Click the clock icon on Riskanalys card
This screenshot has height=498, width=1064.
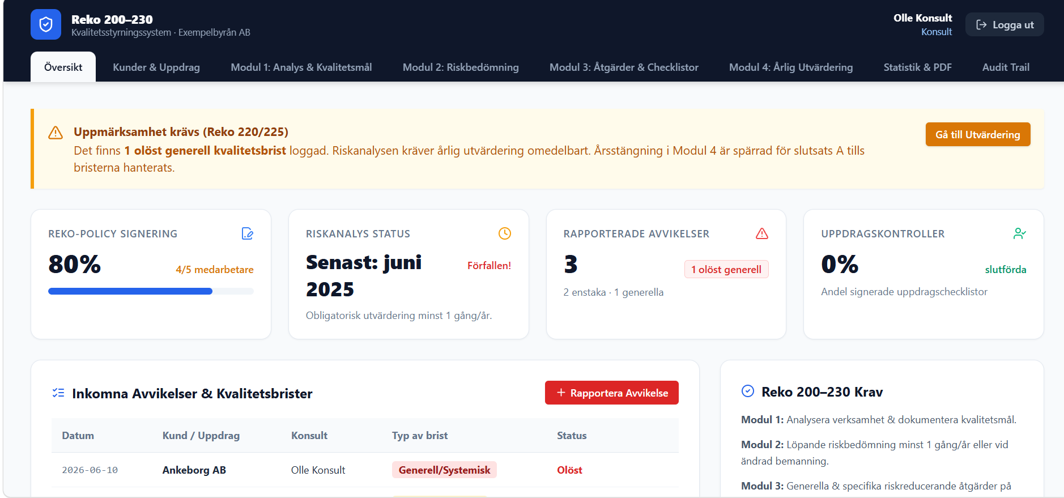pyautogui.click(x=505, y=233)
